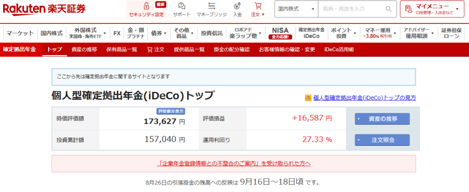Open the order (注文) cart icon in header
Screen dimensions: 469x192
258,6
